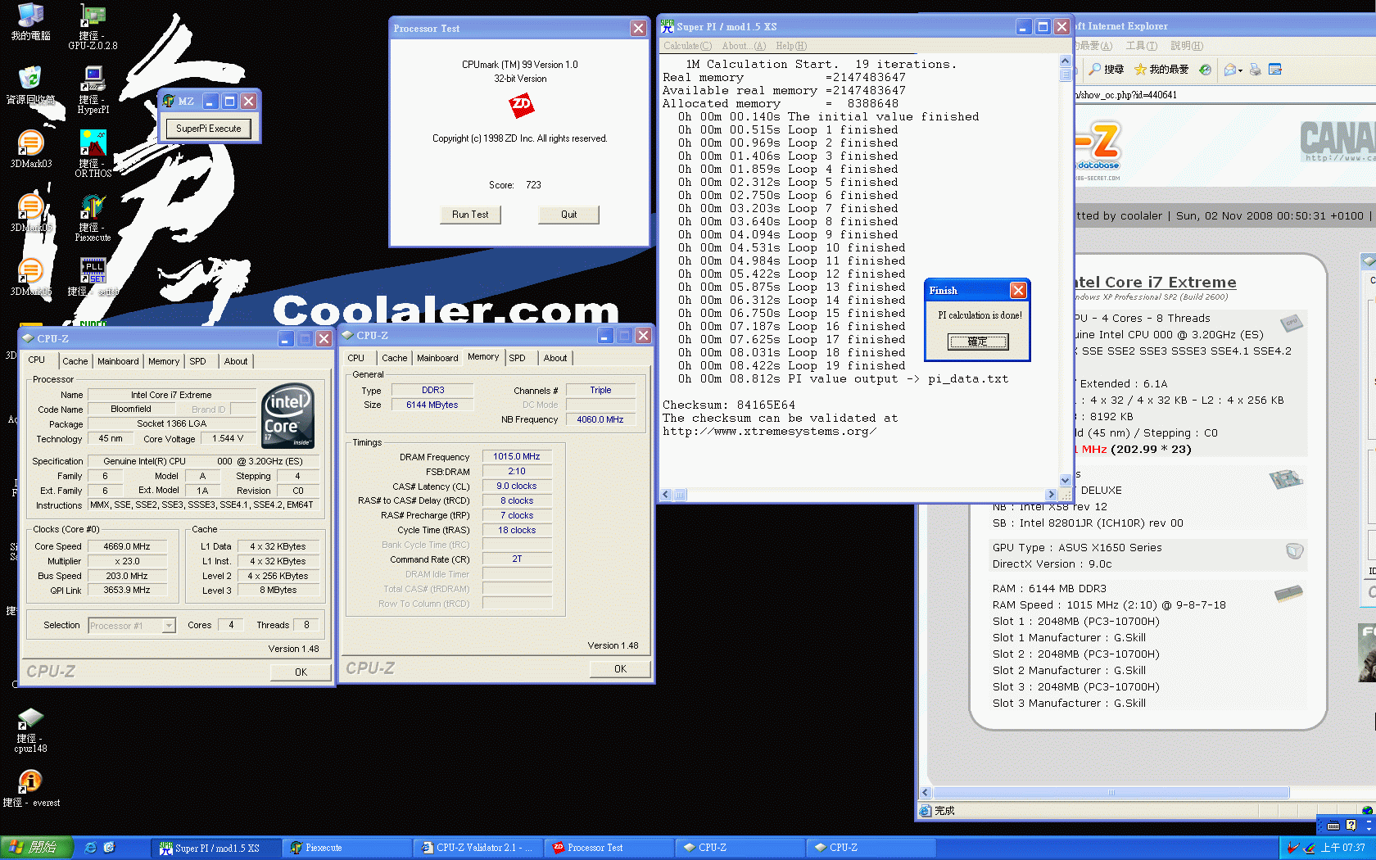
Task: Click the Search icon in Internet Explorer toolbar
Action: coord(1106,70)
